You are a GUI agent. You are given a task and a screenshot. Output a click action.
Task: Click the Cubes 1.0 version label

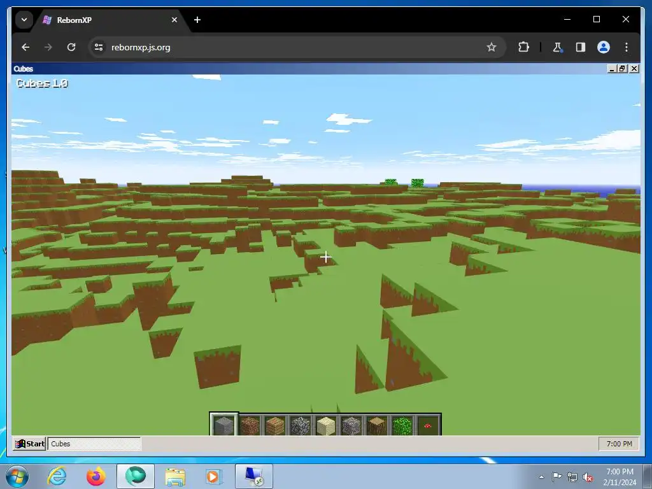tap(41, 83)
